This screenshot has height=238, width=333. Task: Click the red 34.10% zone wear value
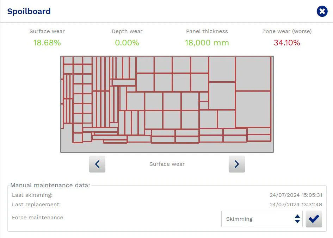(287, 43)
